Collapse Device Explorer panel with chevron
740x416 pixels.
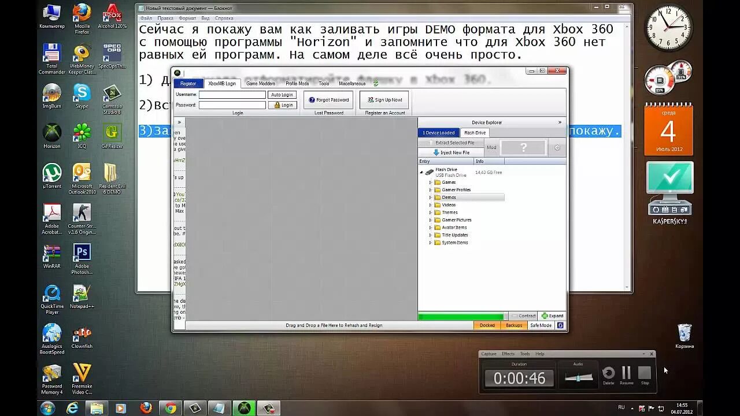pyautogui.click(x=560, y=122)
